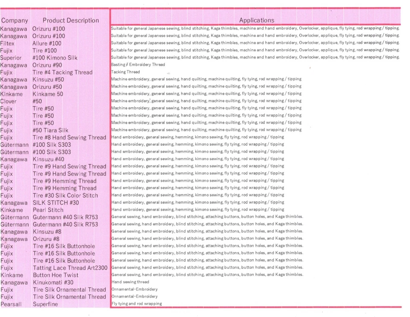Select Fujix in the #50 Tiara Silk row
This screenshot has height=317, width=410.
(6, 130)
